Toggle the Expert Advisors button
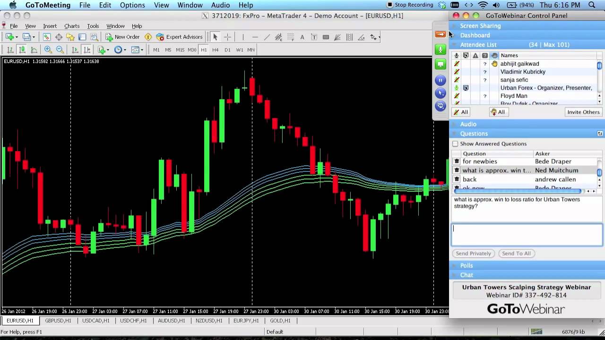The image size is (605, 340). click(x=179, y=37)
